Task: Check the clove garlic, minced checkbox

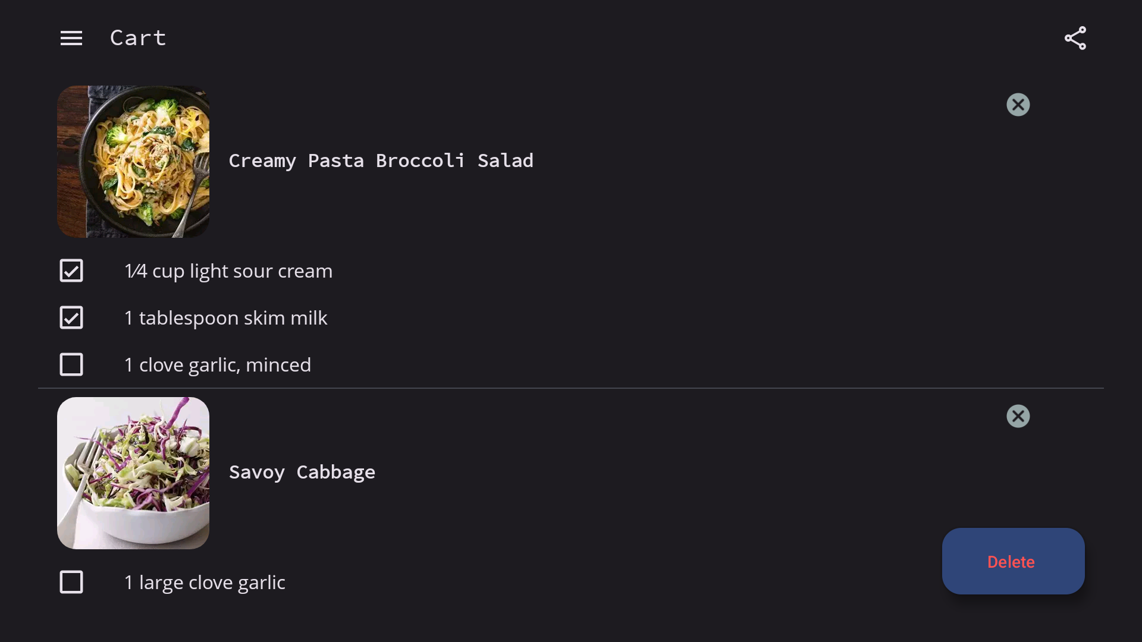Action: 71,364
